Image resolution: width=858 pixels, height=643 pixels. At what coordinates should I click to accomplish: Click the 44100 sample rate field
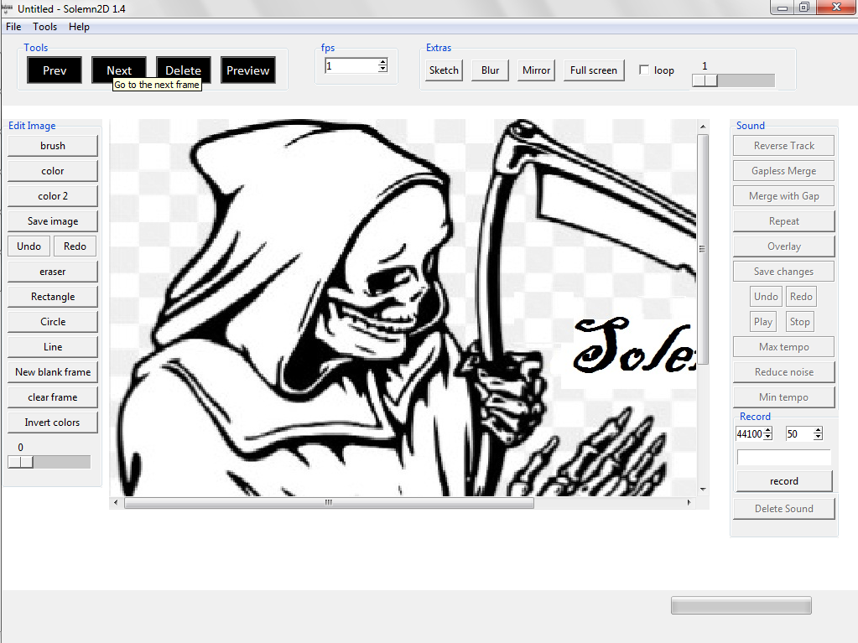(749, 434)
